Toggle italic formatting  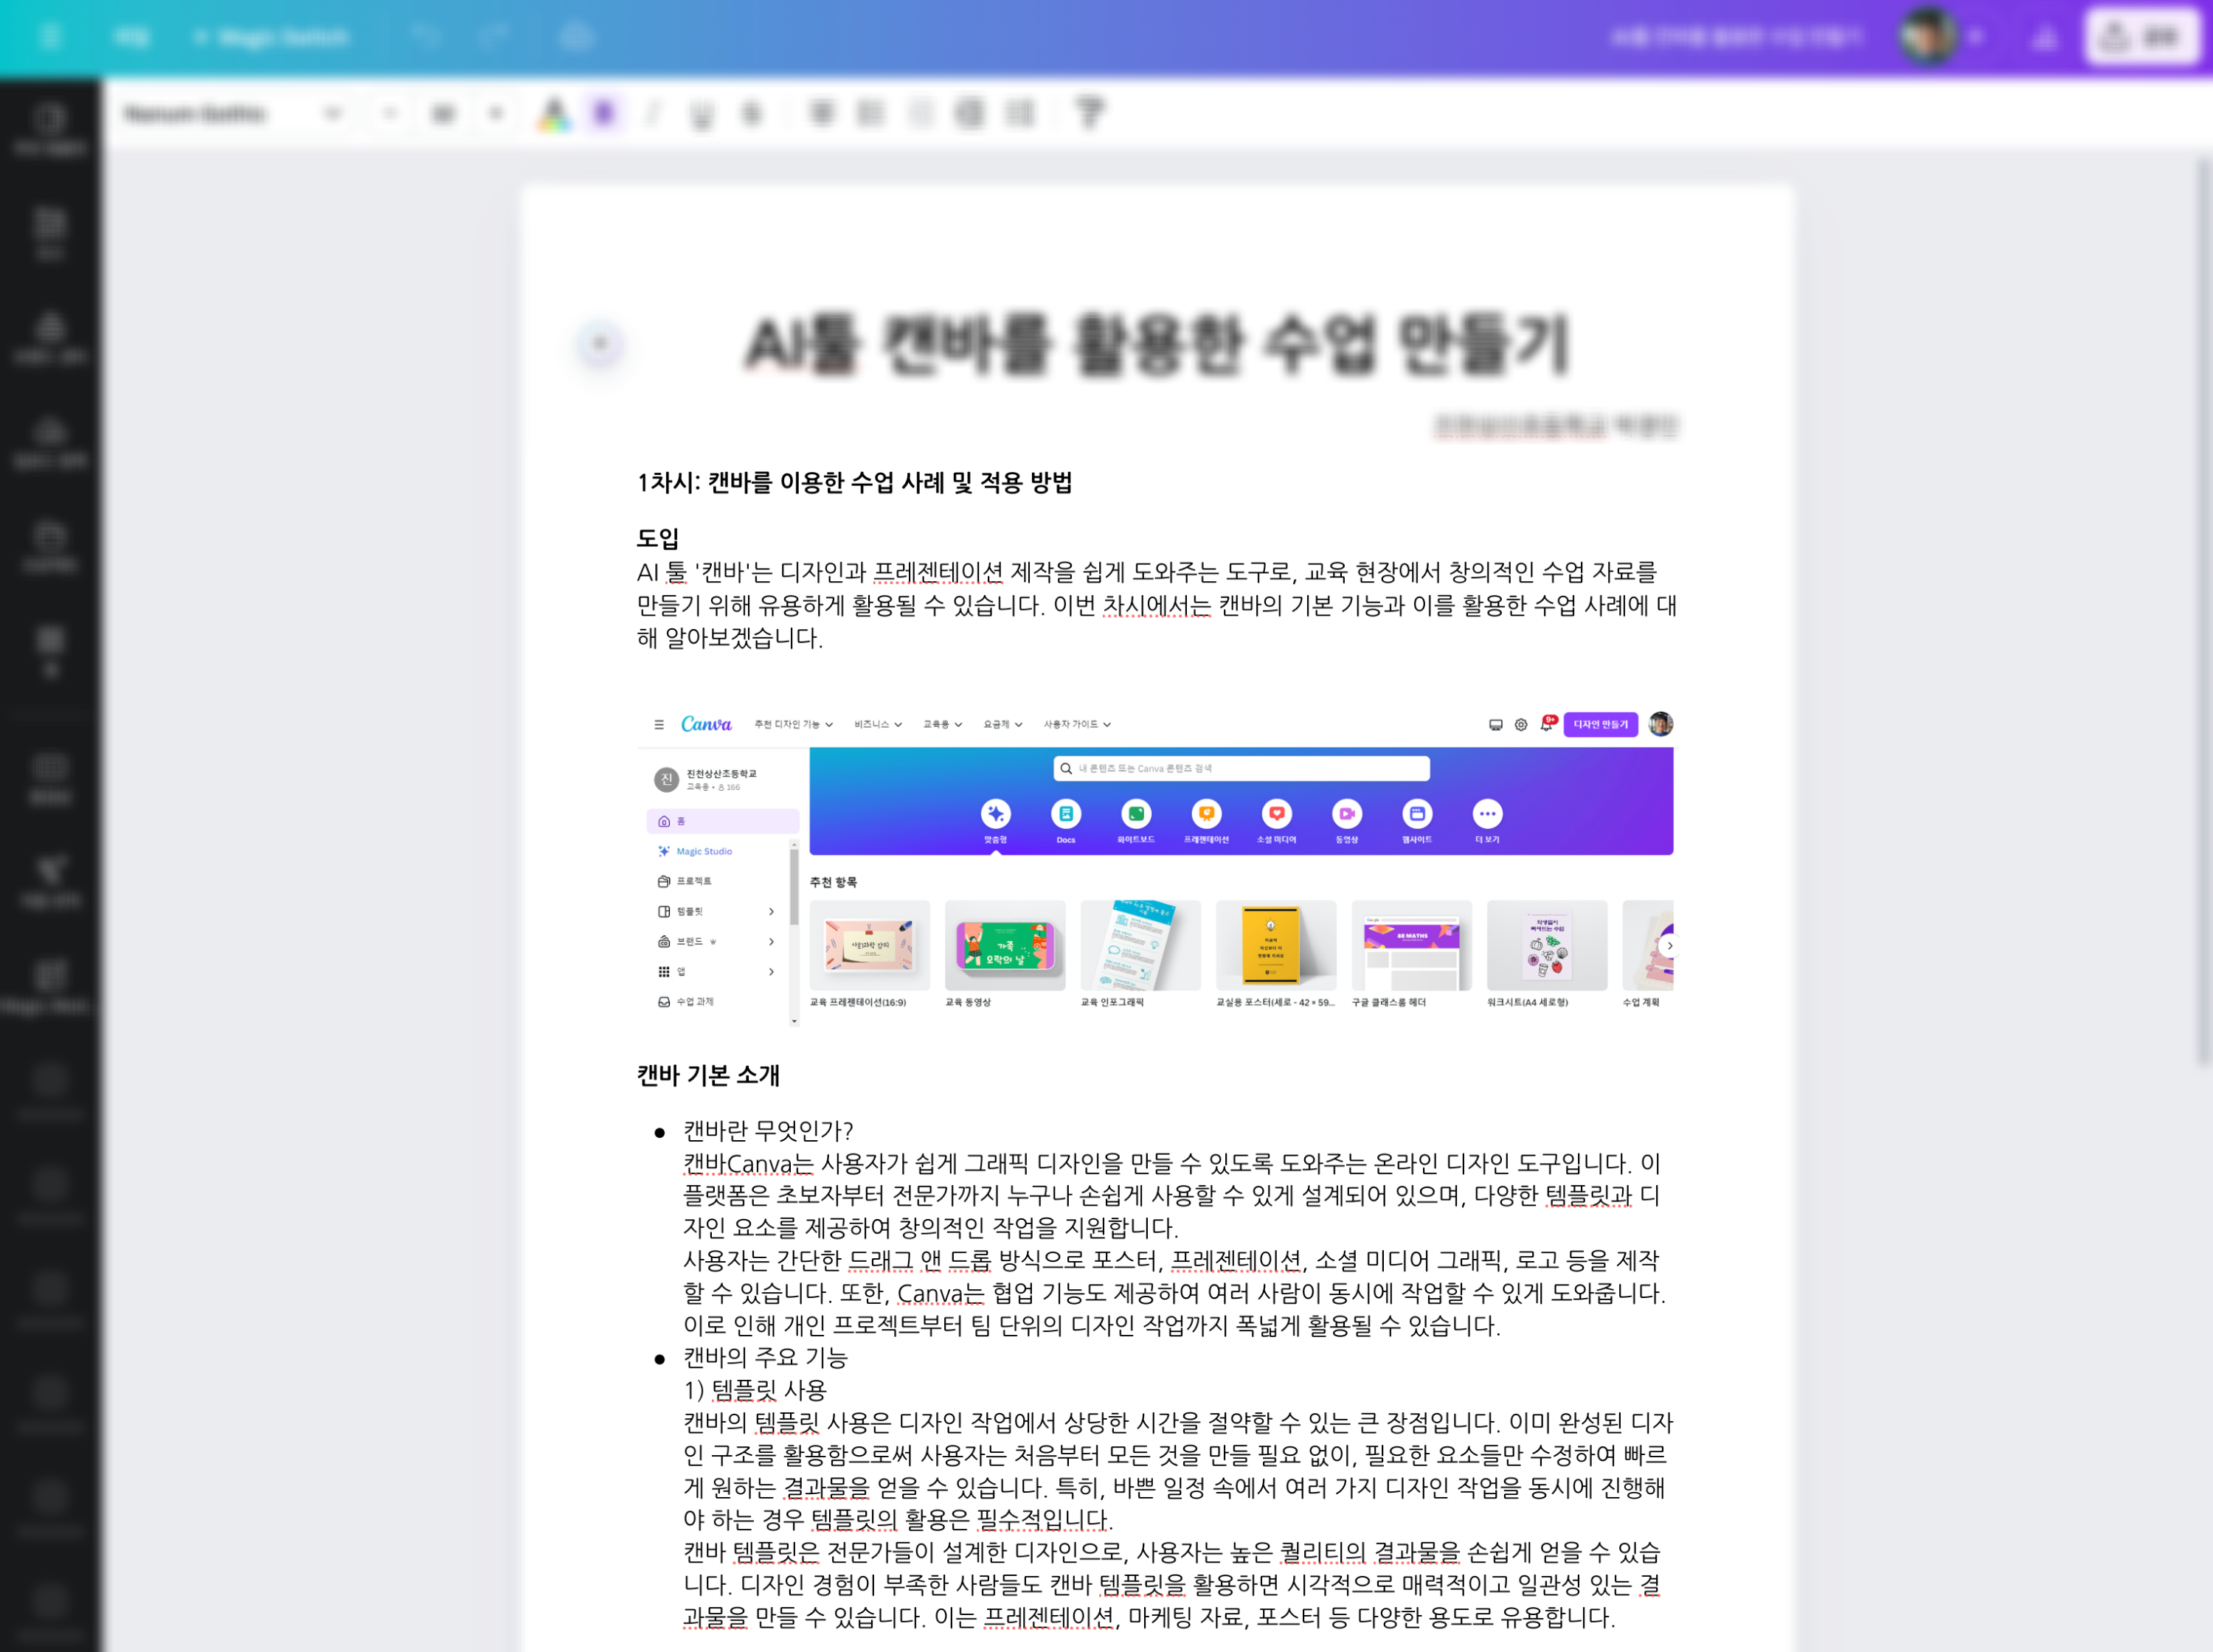[653, 113]
